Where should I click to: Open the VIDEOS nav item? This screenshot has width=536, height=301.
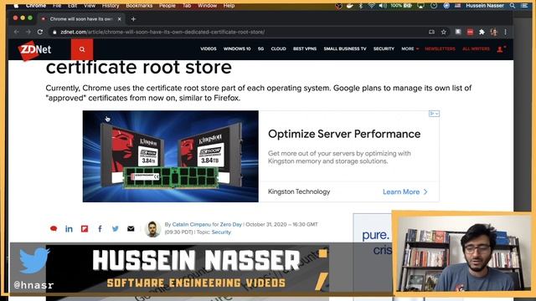pyautogui.click(x=209, y=48)
